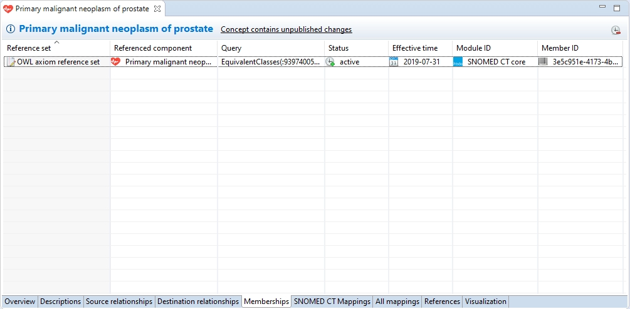630x309 pixels.
Task: Click the info icon beside the concept title
Action: pos(11,29)
